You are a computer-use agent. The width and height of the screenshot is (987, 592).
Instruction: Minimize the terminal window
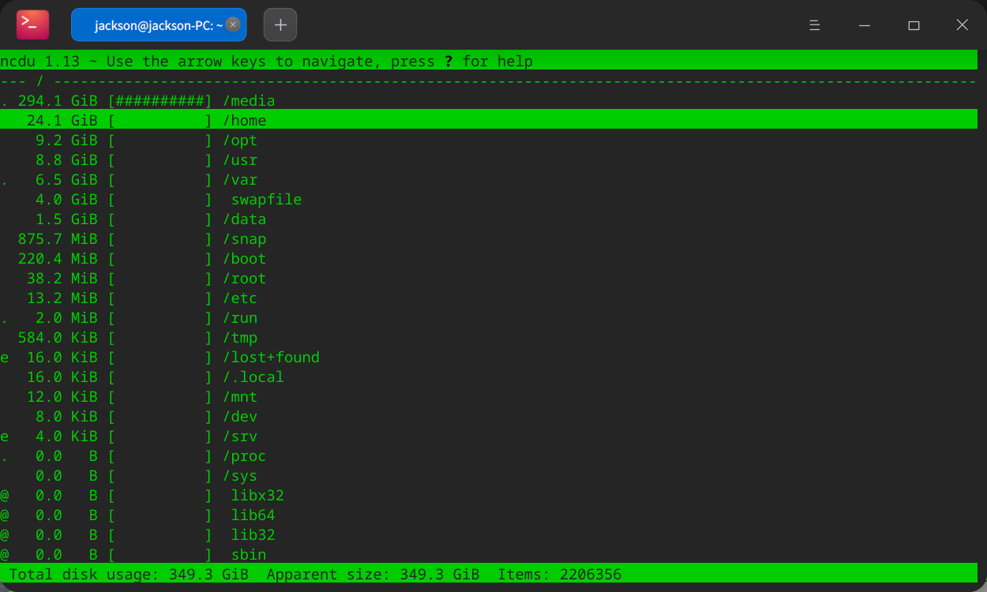865,25
